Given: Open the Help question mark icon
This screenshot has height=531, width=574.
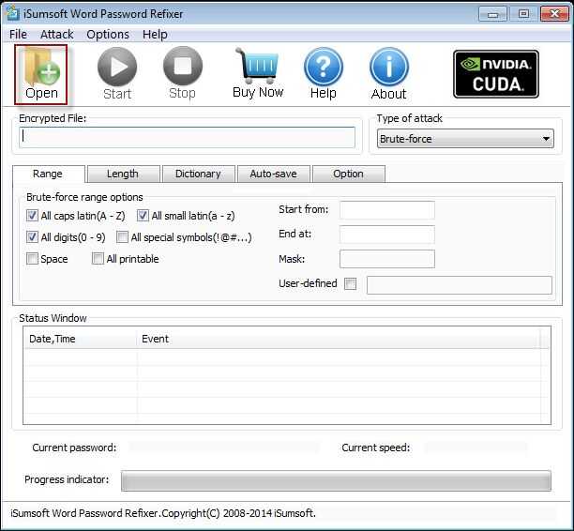Looking at the screenshot, I should (x=324, y=73).
